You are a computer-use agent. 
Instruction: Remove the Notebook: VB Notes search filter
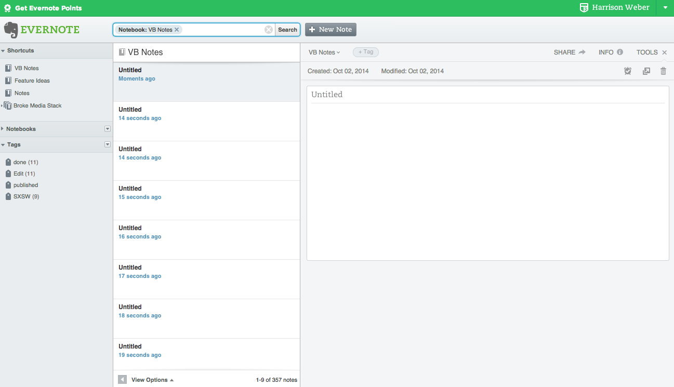pyautogui.click(x=177, y=30)
